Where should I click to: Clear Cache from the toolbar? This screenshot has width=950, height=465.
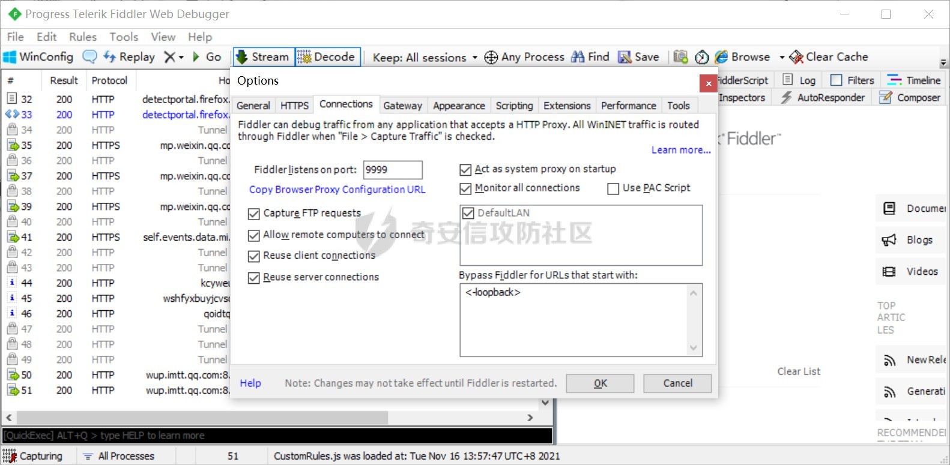(x=829, y=57)
